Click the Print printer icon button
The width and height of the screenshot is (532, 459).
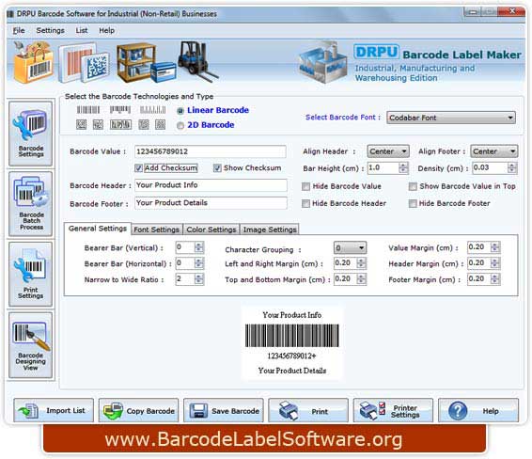point(308,410)
